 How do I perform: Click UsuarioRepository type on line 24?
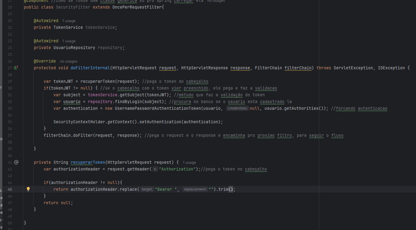coord(74,48)
